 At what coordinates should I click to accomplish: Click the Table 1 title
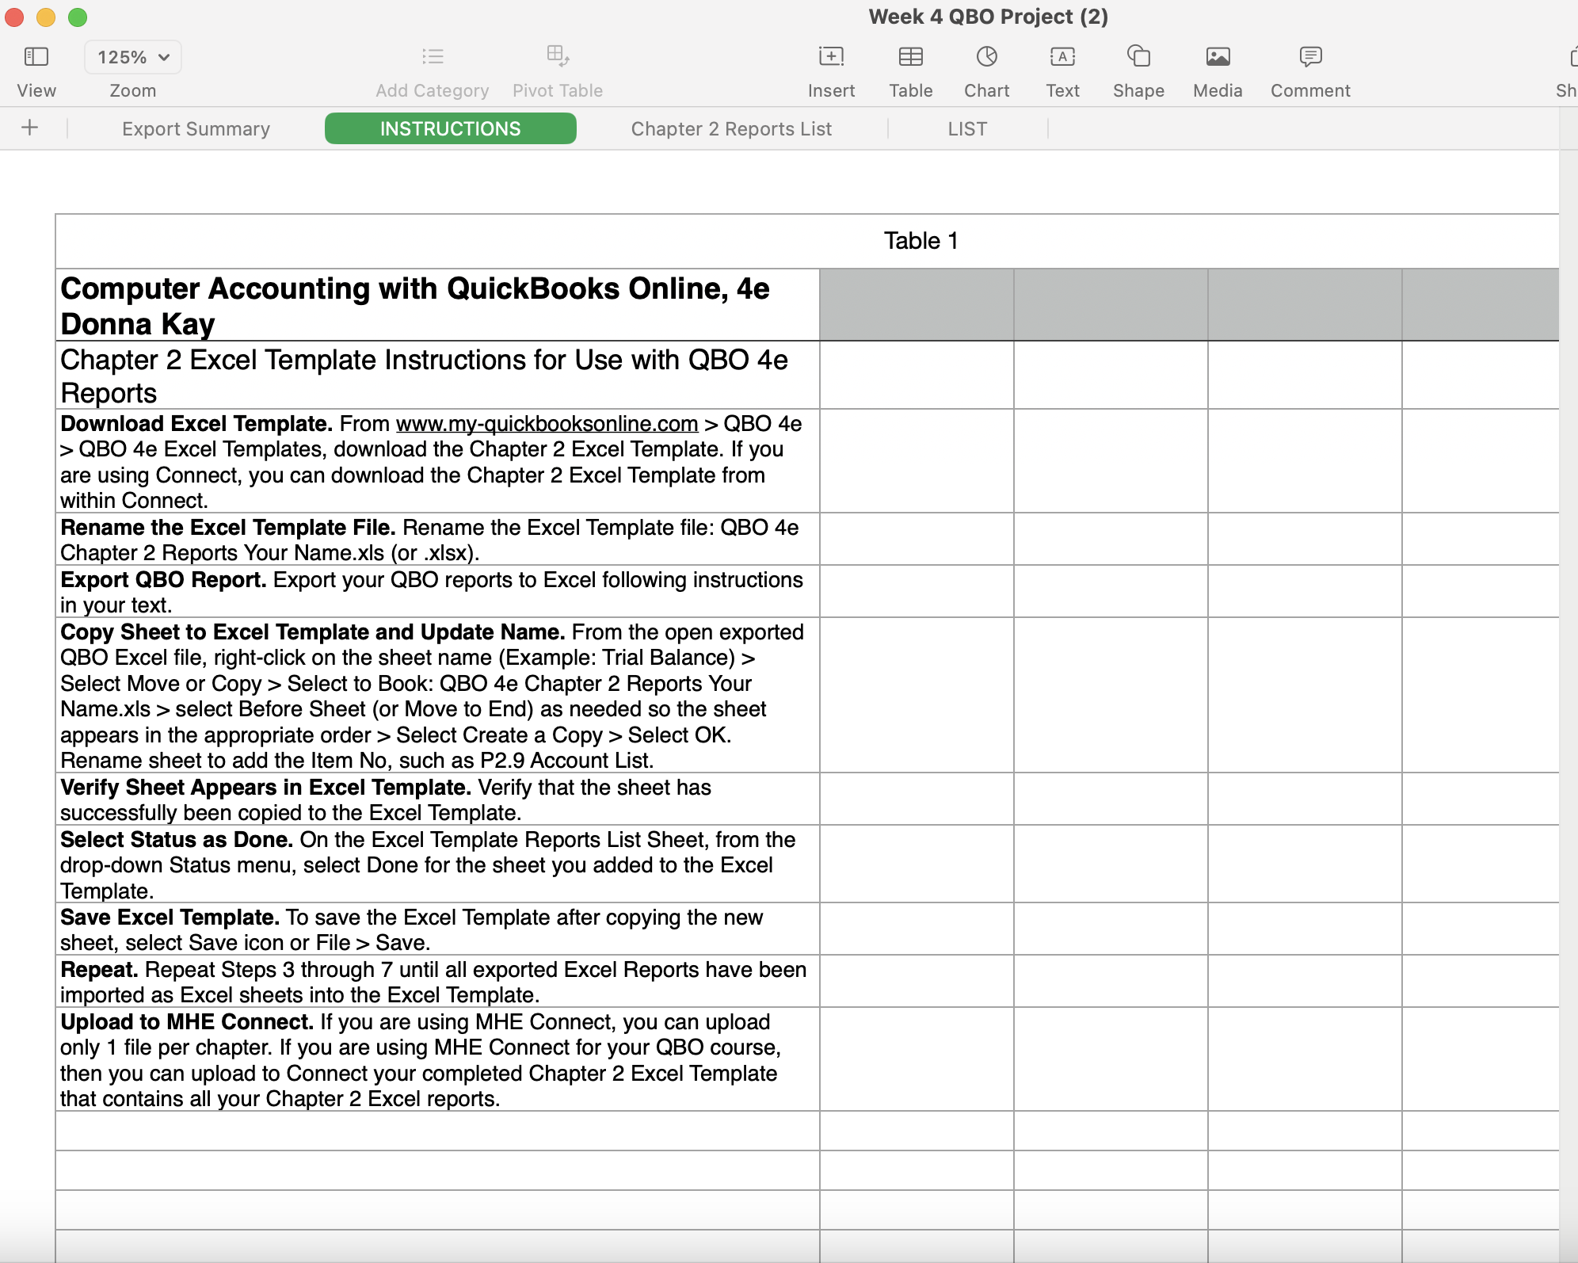click(x=920, y=240)
